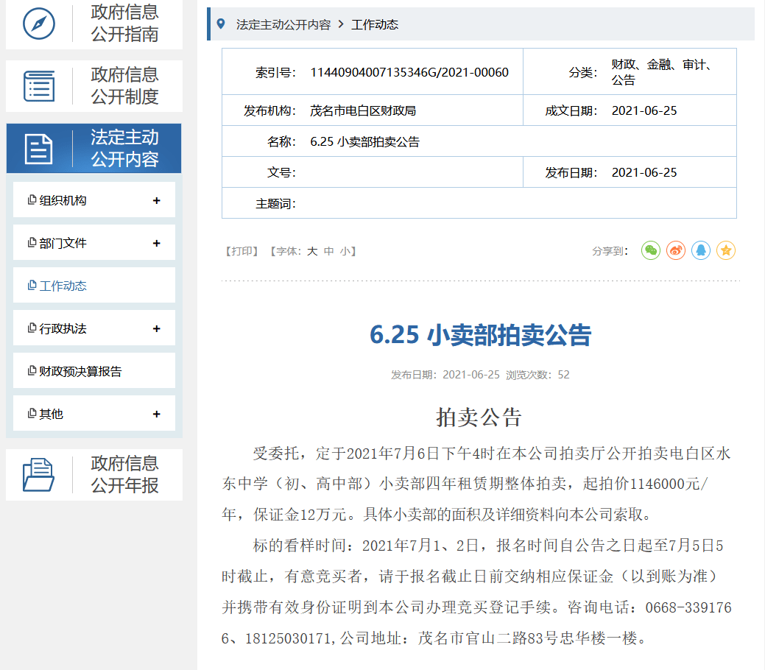Set font size to 大

[312, 251]
